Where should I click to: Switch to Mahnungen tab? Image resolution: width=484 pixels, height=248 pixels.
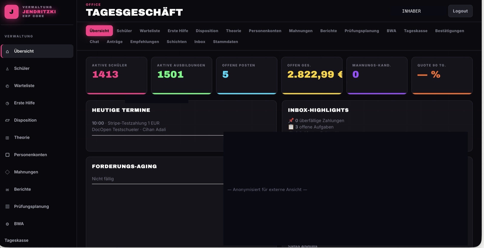[301, 31]
